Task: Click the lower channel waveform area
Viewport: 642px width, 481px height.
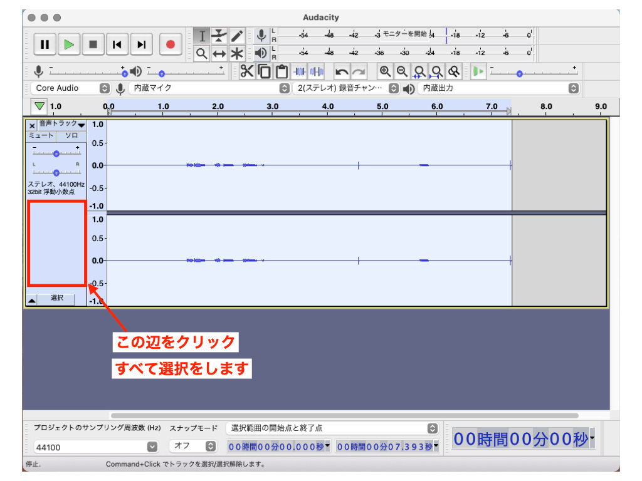Action: click(x=309, y=260)
